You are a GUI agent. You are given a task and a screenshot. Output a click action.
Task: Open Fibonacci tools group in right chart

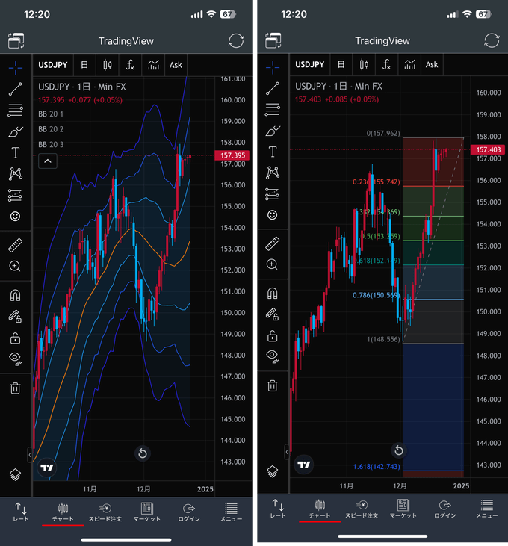click(272, 110)
